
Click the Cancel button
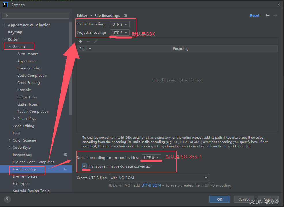244,199
